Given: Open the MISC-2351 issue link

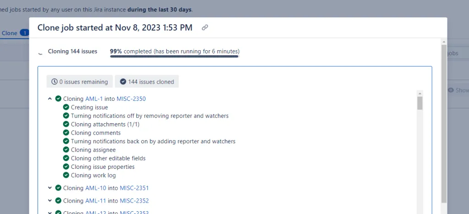Looking at the screenshot, I should (x=134, y=188).
